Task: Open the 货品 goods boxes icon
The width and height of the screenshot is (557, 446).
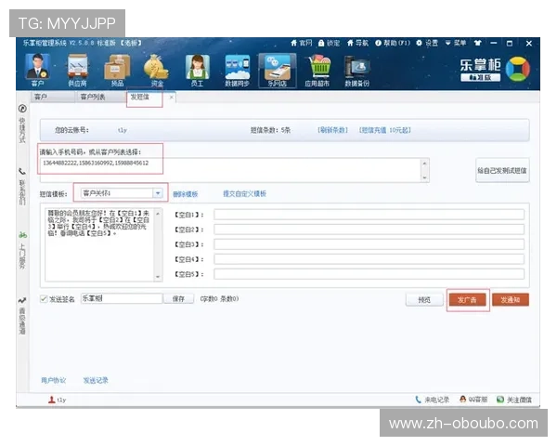Action: [x=117, y=70]
